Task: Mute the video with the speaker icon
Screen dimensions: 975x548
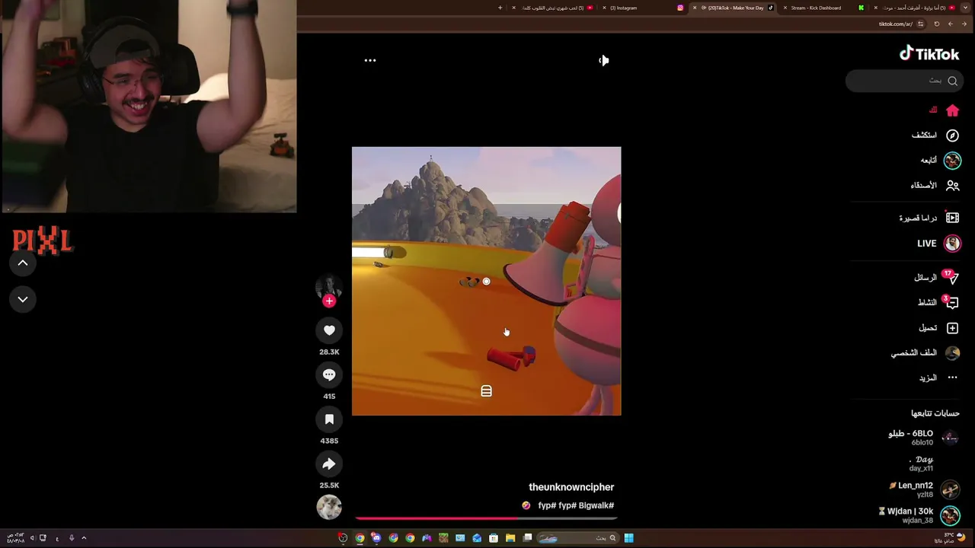Action: point(603,60)
